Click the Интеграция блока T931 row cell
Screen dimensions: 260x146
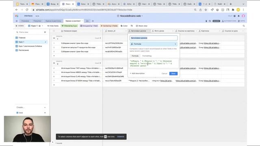click(x=81, y=68)
